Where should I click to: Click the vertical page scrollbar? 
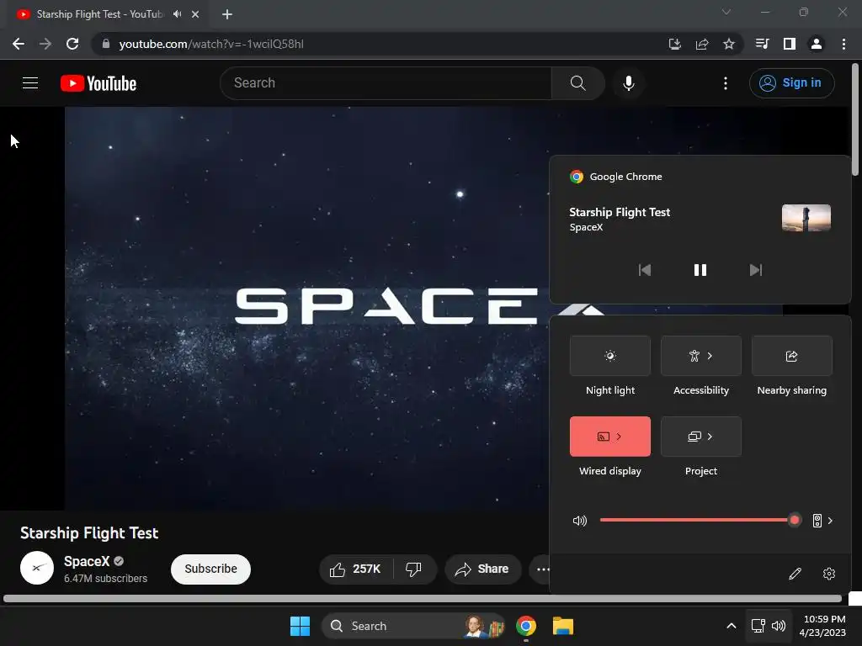[855, 119]
